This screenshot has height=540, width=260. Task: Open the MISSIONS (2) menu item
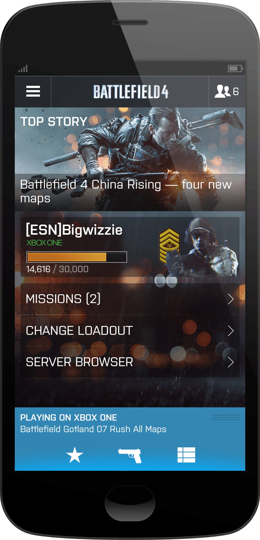click(130, 299)
